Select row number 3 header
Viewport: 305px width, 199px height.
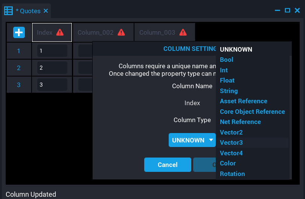coord(19,85)
